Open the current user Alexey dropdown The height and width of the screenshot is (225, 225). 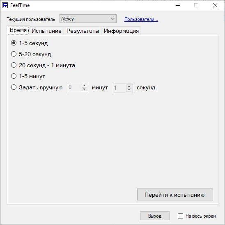pyautogui.click(x=88, y=19)
